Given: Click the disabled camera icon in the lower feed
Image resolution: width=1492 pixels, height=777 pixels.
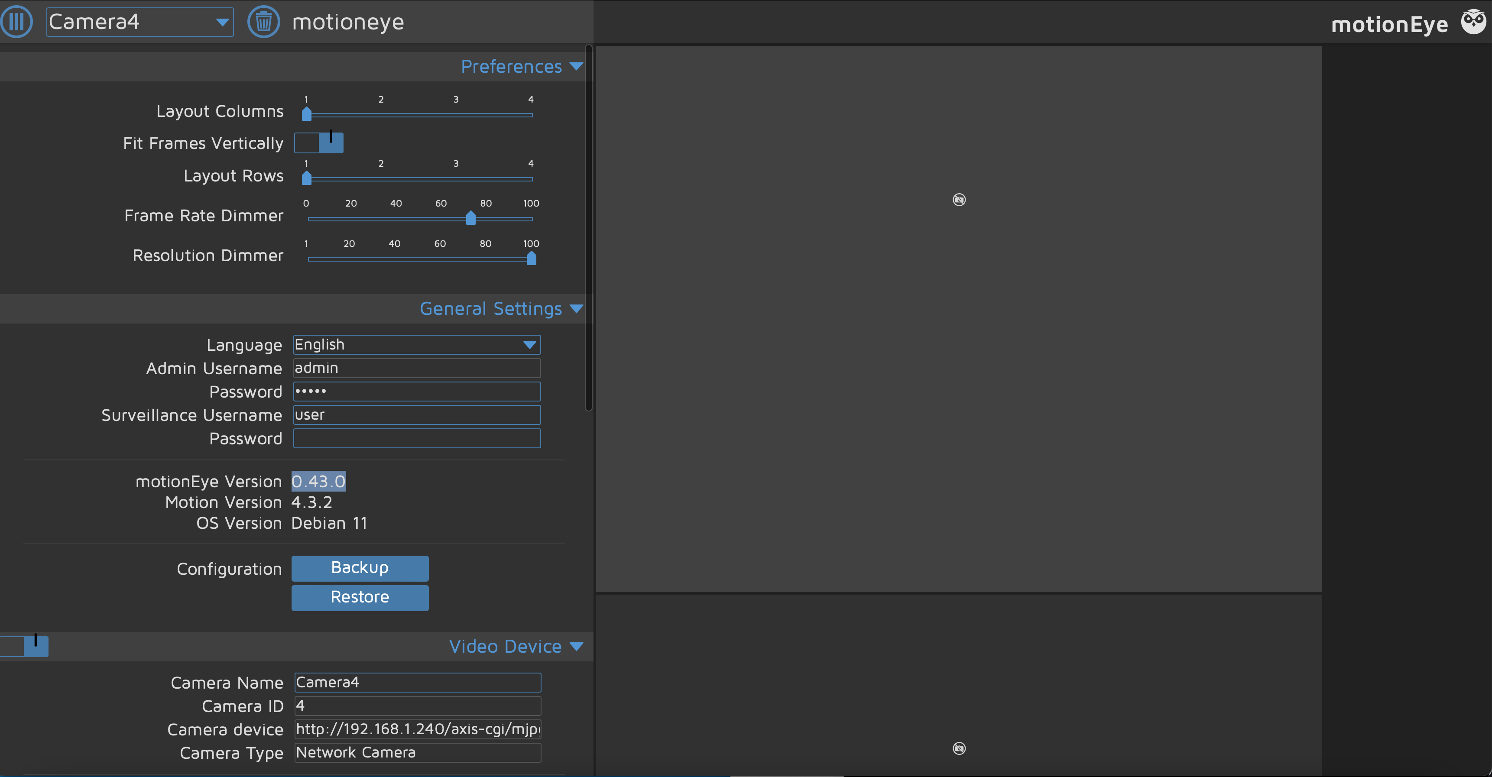Looking at the screenshot, I should pos(959,748).
